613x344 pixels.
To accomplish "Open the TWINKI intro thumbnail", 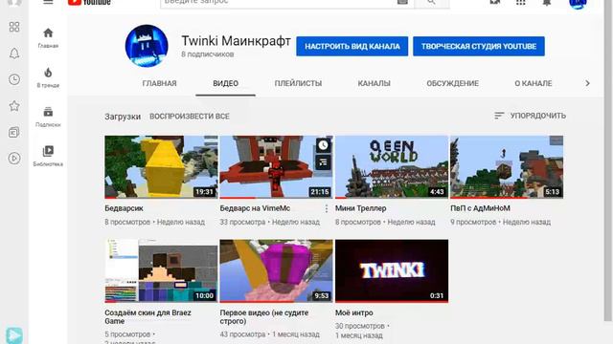I will [392, 270].
